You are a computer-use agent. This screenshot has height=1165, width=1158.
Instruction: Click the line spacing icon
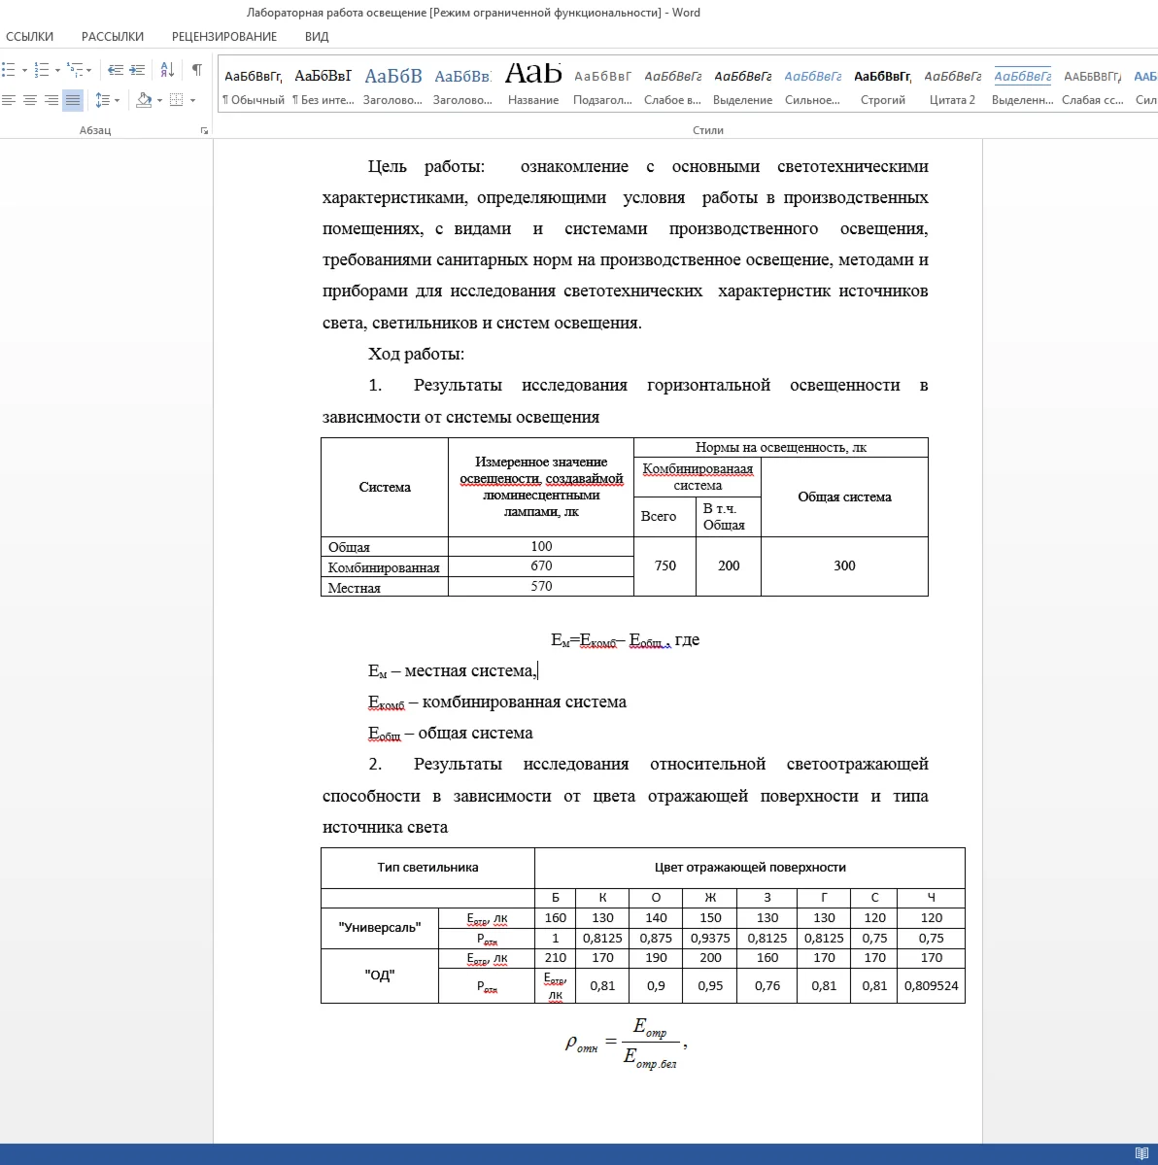point(103,99)
